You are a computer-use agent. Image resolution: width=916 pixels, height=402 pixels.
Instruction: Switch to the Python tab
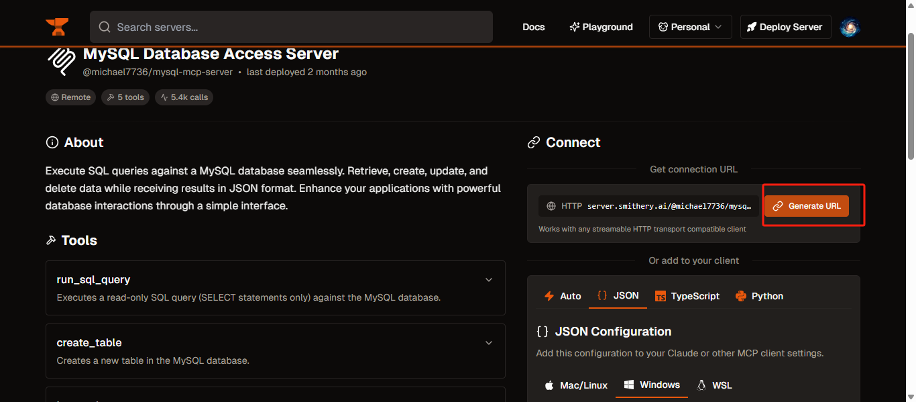[759, 296]
